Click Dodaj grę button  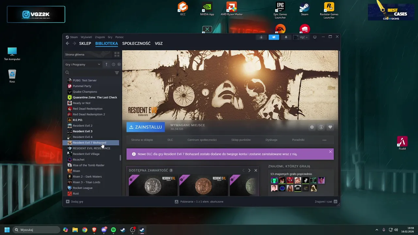tap(74, 202)
